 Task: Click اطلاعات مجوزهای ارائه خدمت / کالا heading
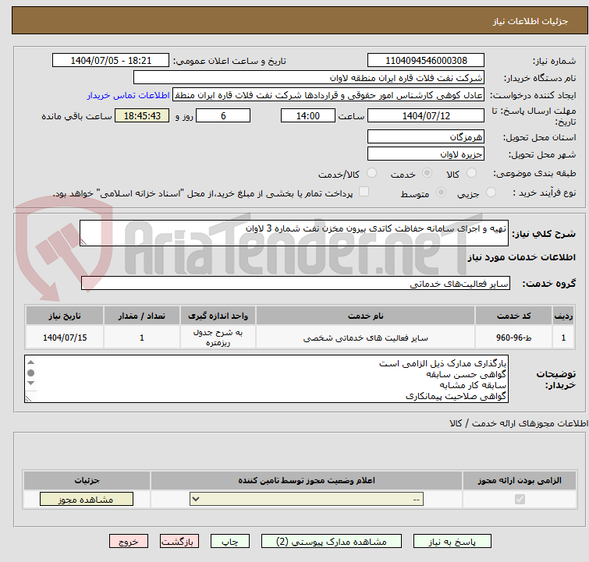[519, 423]
